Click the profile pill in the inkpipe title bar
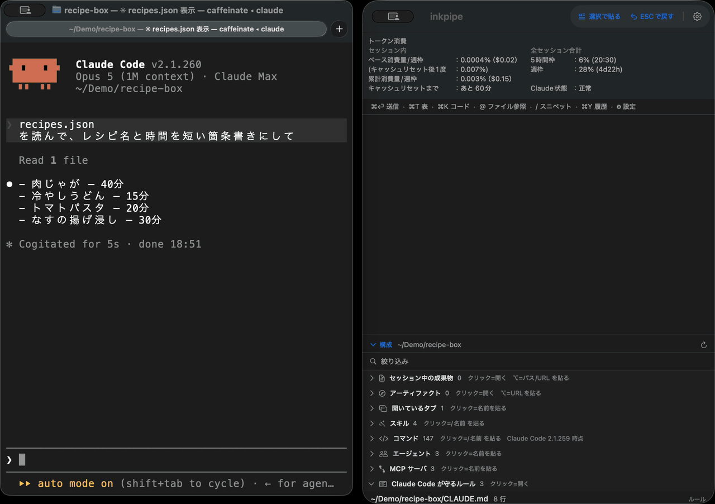The width and height of the screenshot is (715, 504). (393, 17)
